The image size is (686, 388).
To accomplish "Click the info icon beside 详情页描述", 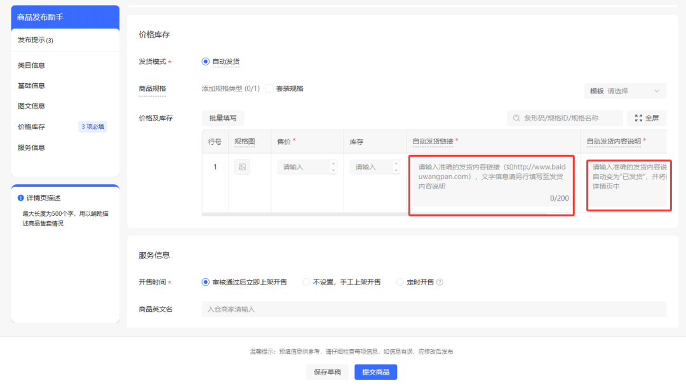I will point(20,198).
